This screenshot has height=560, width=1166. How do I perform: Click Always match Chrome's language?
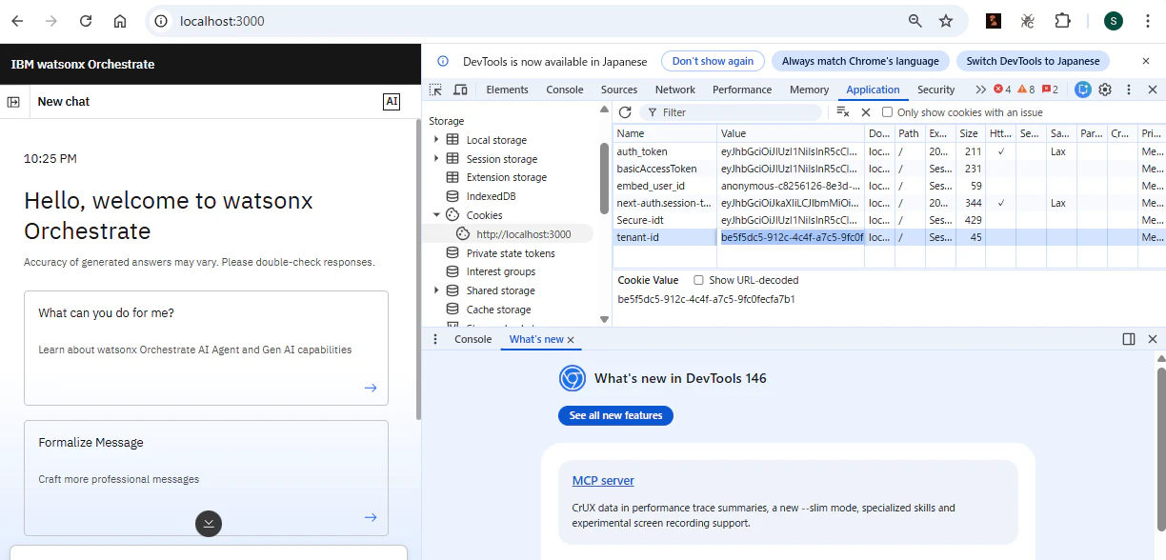tap(860, 61)
